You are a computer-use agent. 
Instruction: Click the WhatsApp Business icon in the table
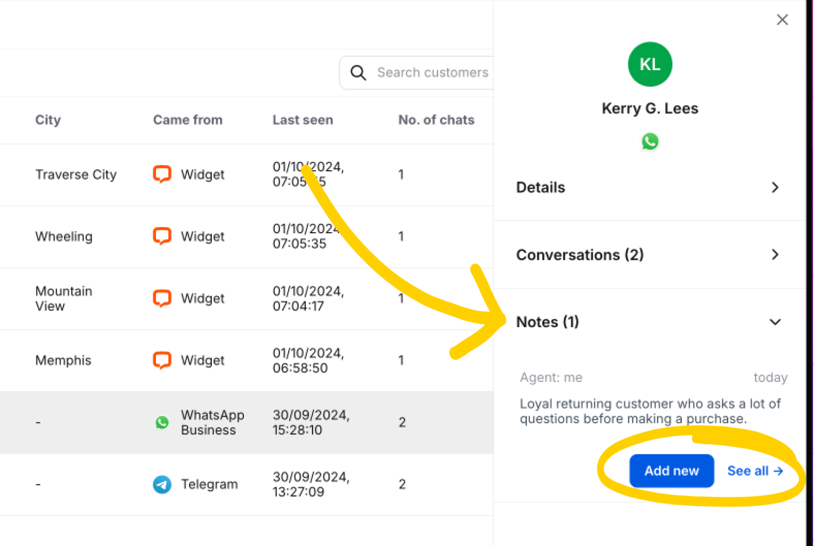[x=162, y=423]
